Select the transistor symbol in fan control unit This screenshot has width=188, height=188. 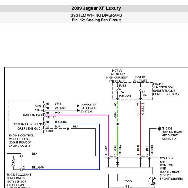152,181
